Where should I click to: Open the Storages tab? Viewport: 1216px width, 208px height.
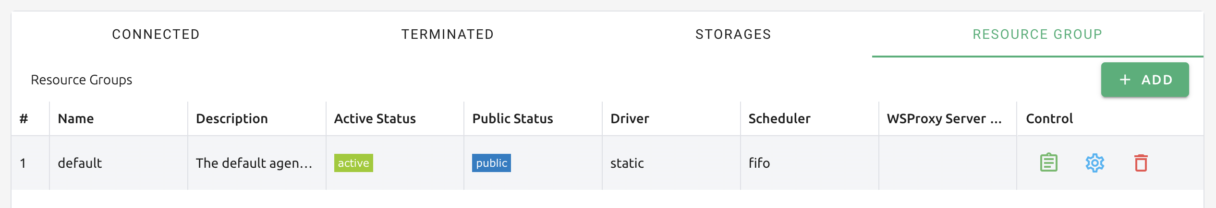coord(733,35)
